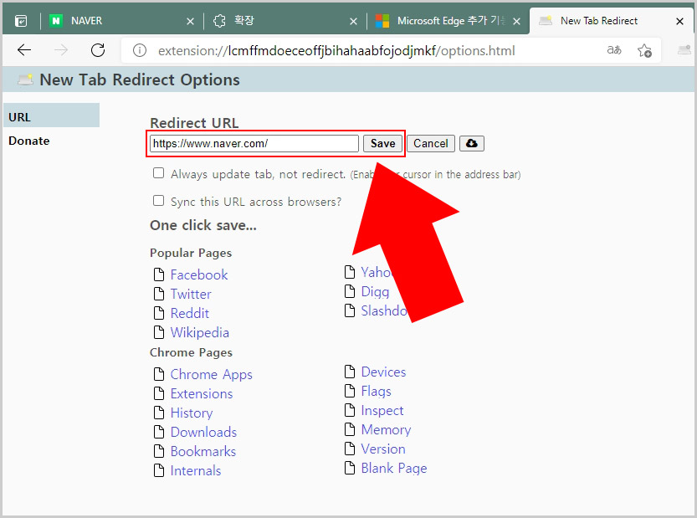This screenshot has width=697, height=518.
Task: Click the page icon beside Facebook
Action: pos(159,274)
